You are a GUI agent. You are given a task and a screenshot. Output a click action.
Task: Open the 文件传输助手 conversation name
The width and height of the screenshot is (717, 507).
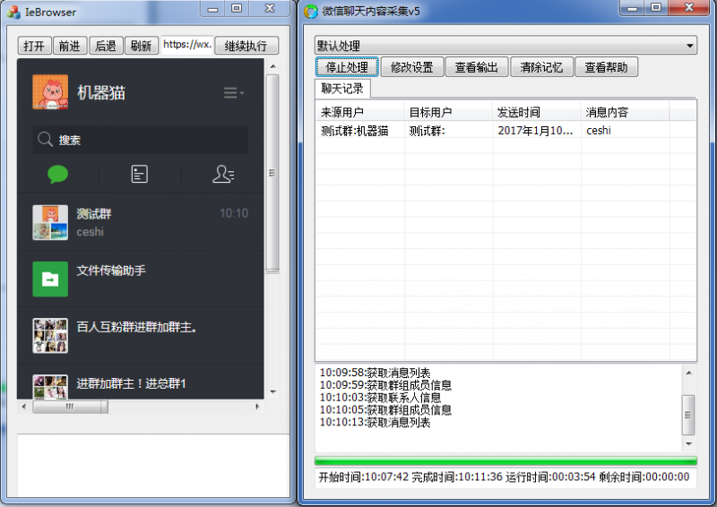(111, 271)
